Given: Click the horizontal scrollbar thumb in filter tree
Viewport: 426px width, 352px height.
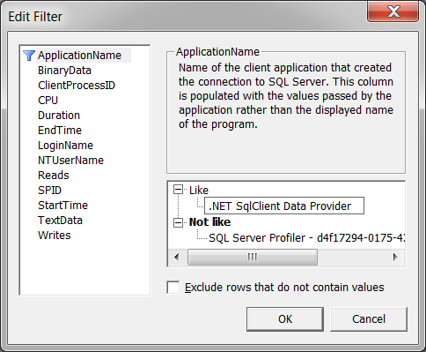Looking at the screenshot, I should coord(253,258).
